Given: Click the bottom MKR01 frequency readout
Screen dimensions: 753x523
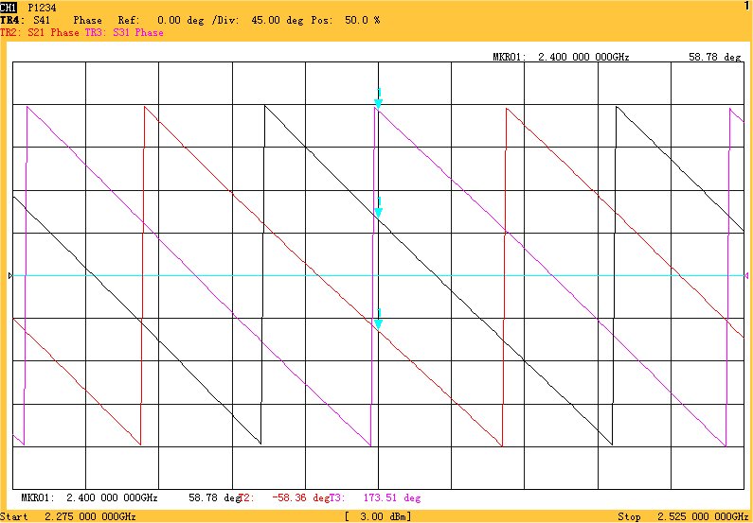Looking at the screenshot, I should pos(89,497).
